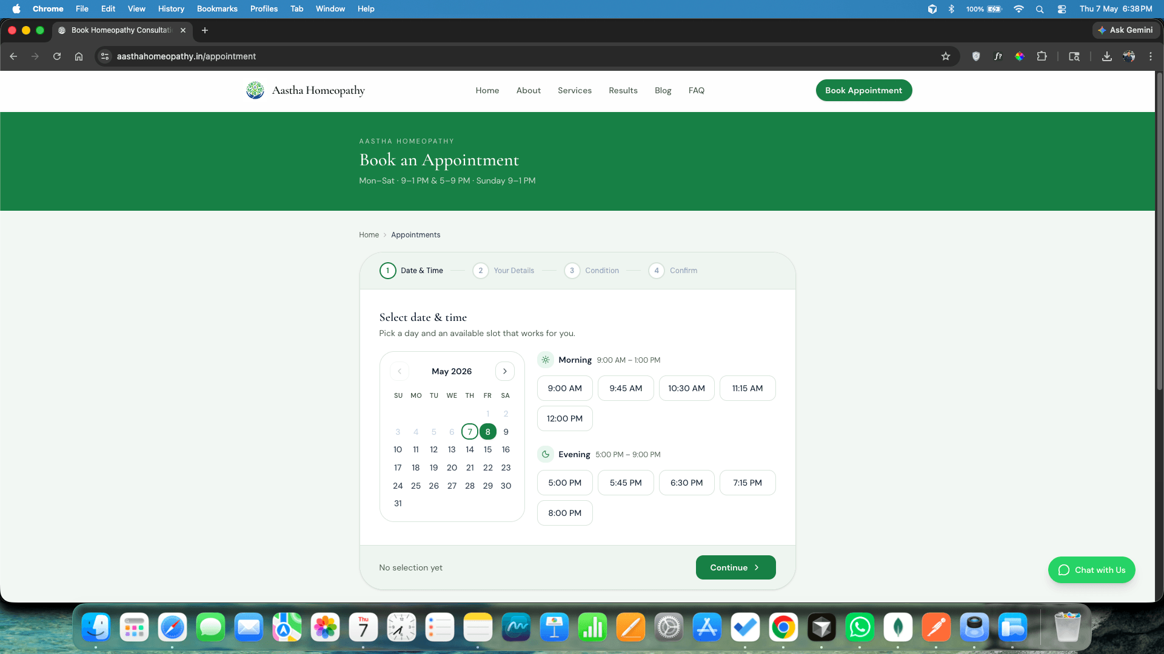This screenshot has width=1164, height=654.
Task: Choose the 5:00 PM evening slot
Action: [565, 483]
